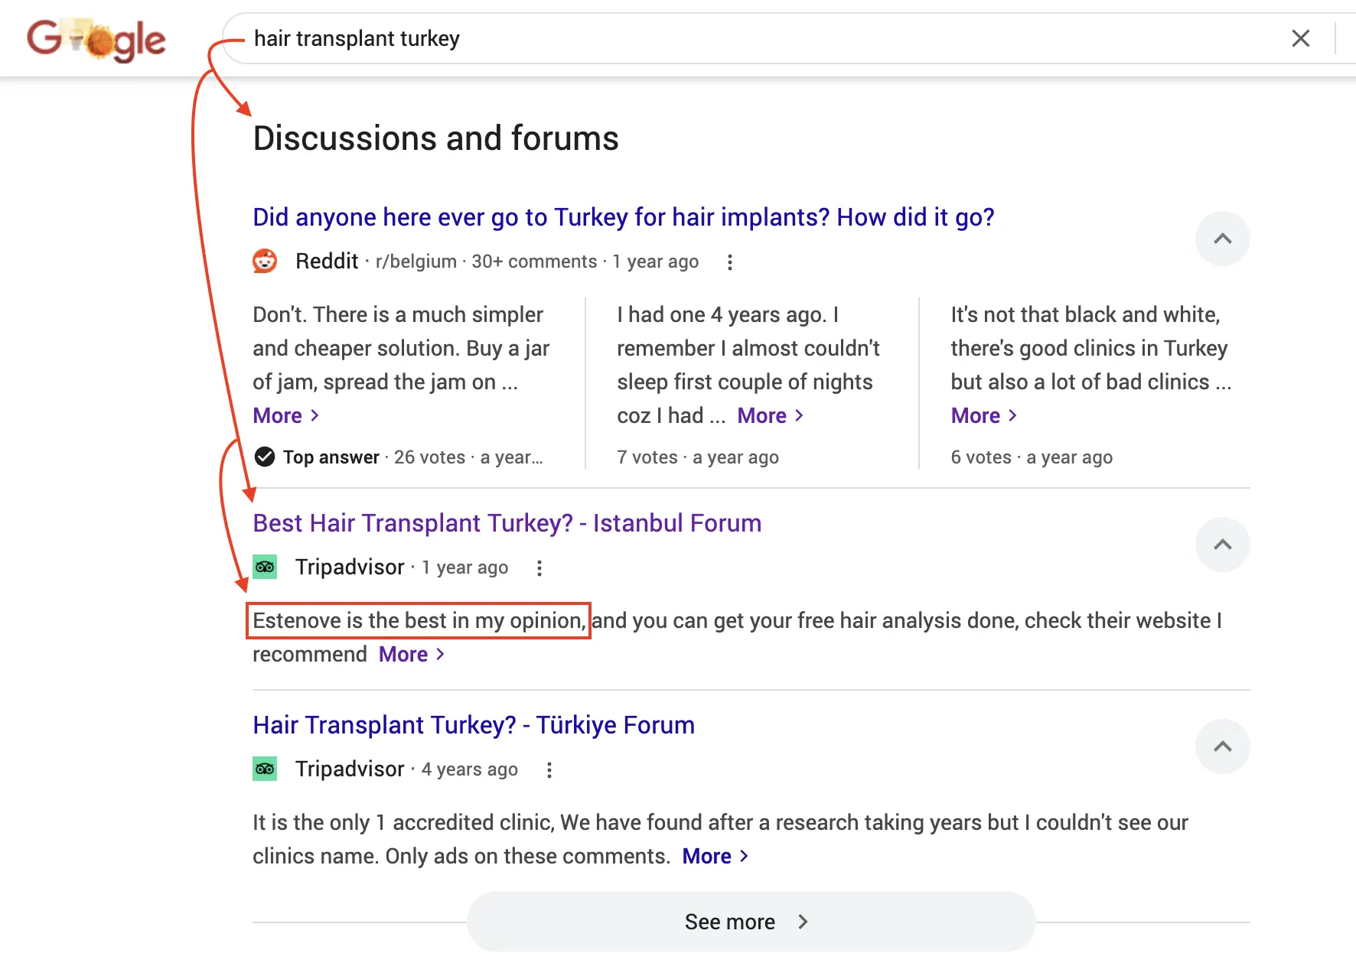Click 'Tripadvisor · 1 year ago' source text
The height and width of the screenshot is (979, 1356).
(402, 567)
